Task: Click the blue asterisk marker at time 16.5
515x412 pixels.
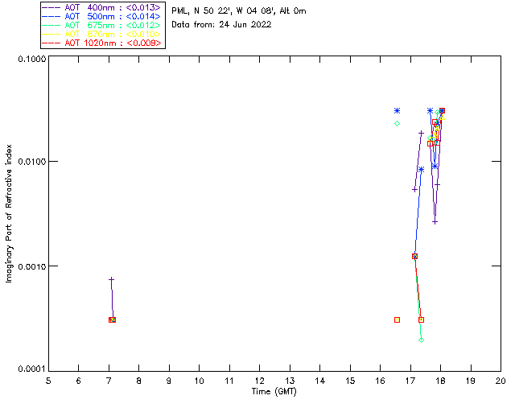Action: coord(397,111)
